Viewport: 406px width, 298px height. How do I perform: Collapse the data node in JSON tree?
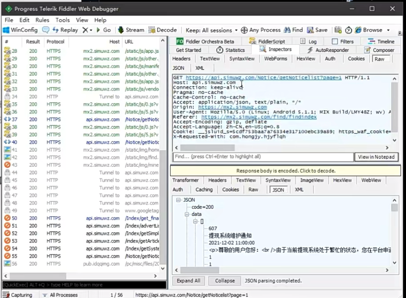187,214
